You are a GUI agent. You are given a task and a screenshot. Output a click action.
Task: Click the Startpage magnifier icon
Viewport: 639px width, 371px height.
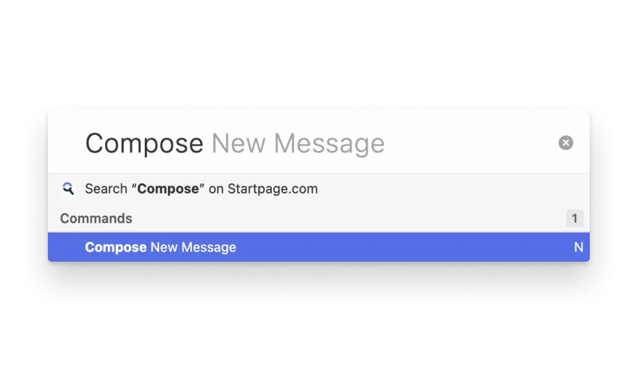(68, 189)
